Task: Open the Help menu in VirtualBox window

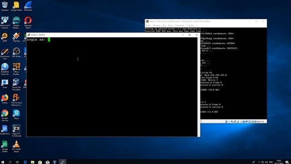Action: click(190, 26)
